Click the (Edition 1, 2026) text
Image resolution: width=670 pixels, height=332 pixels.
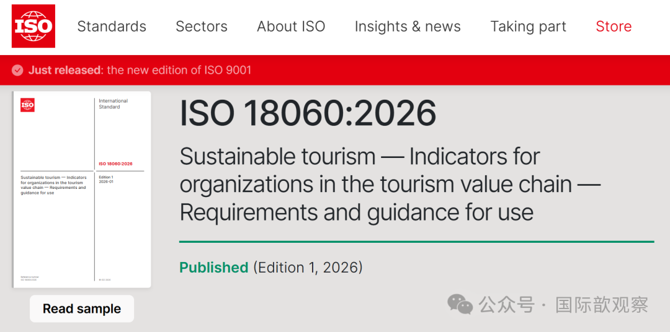308,268
